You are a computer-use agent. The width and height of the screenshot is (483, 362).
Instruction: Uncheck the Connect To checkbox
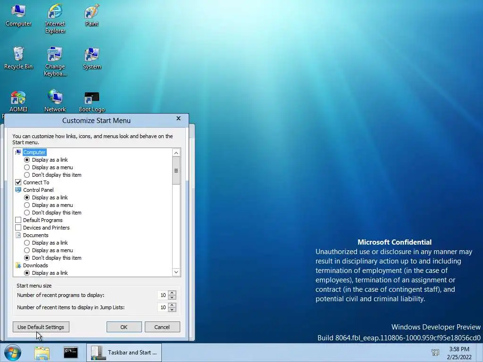18,182
